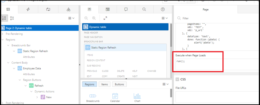The height and width of the screenshot is (105, 260).
Task: Switch to the Dynamic Actions lightning tab
Action: coord(28,9)
